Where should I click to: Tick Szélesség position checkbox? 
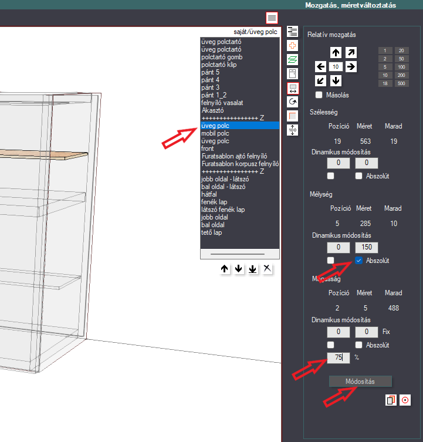point(330,176)
